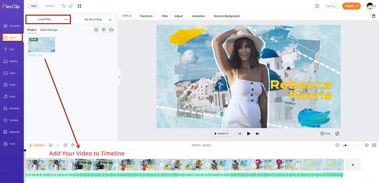Play Scene 01 button
This screenshot has height=183, width=379.
click(222, 134)
